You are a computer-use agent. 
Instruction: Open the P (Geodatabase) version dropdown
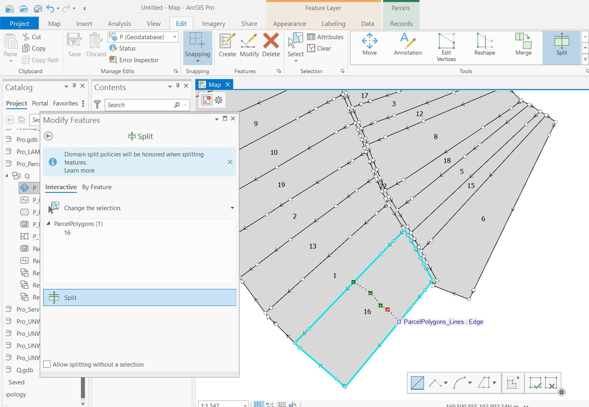pyautogui.click(x=175, y=37)
